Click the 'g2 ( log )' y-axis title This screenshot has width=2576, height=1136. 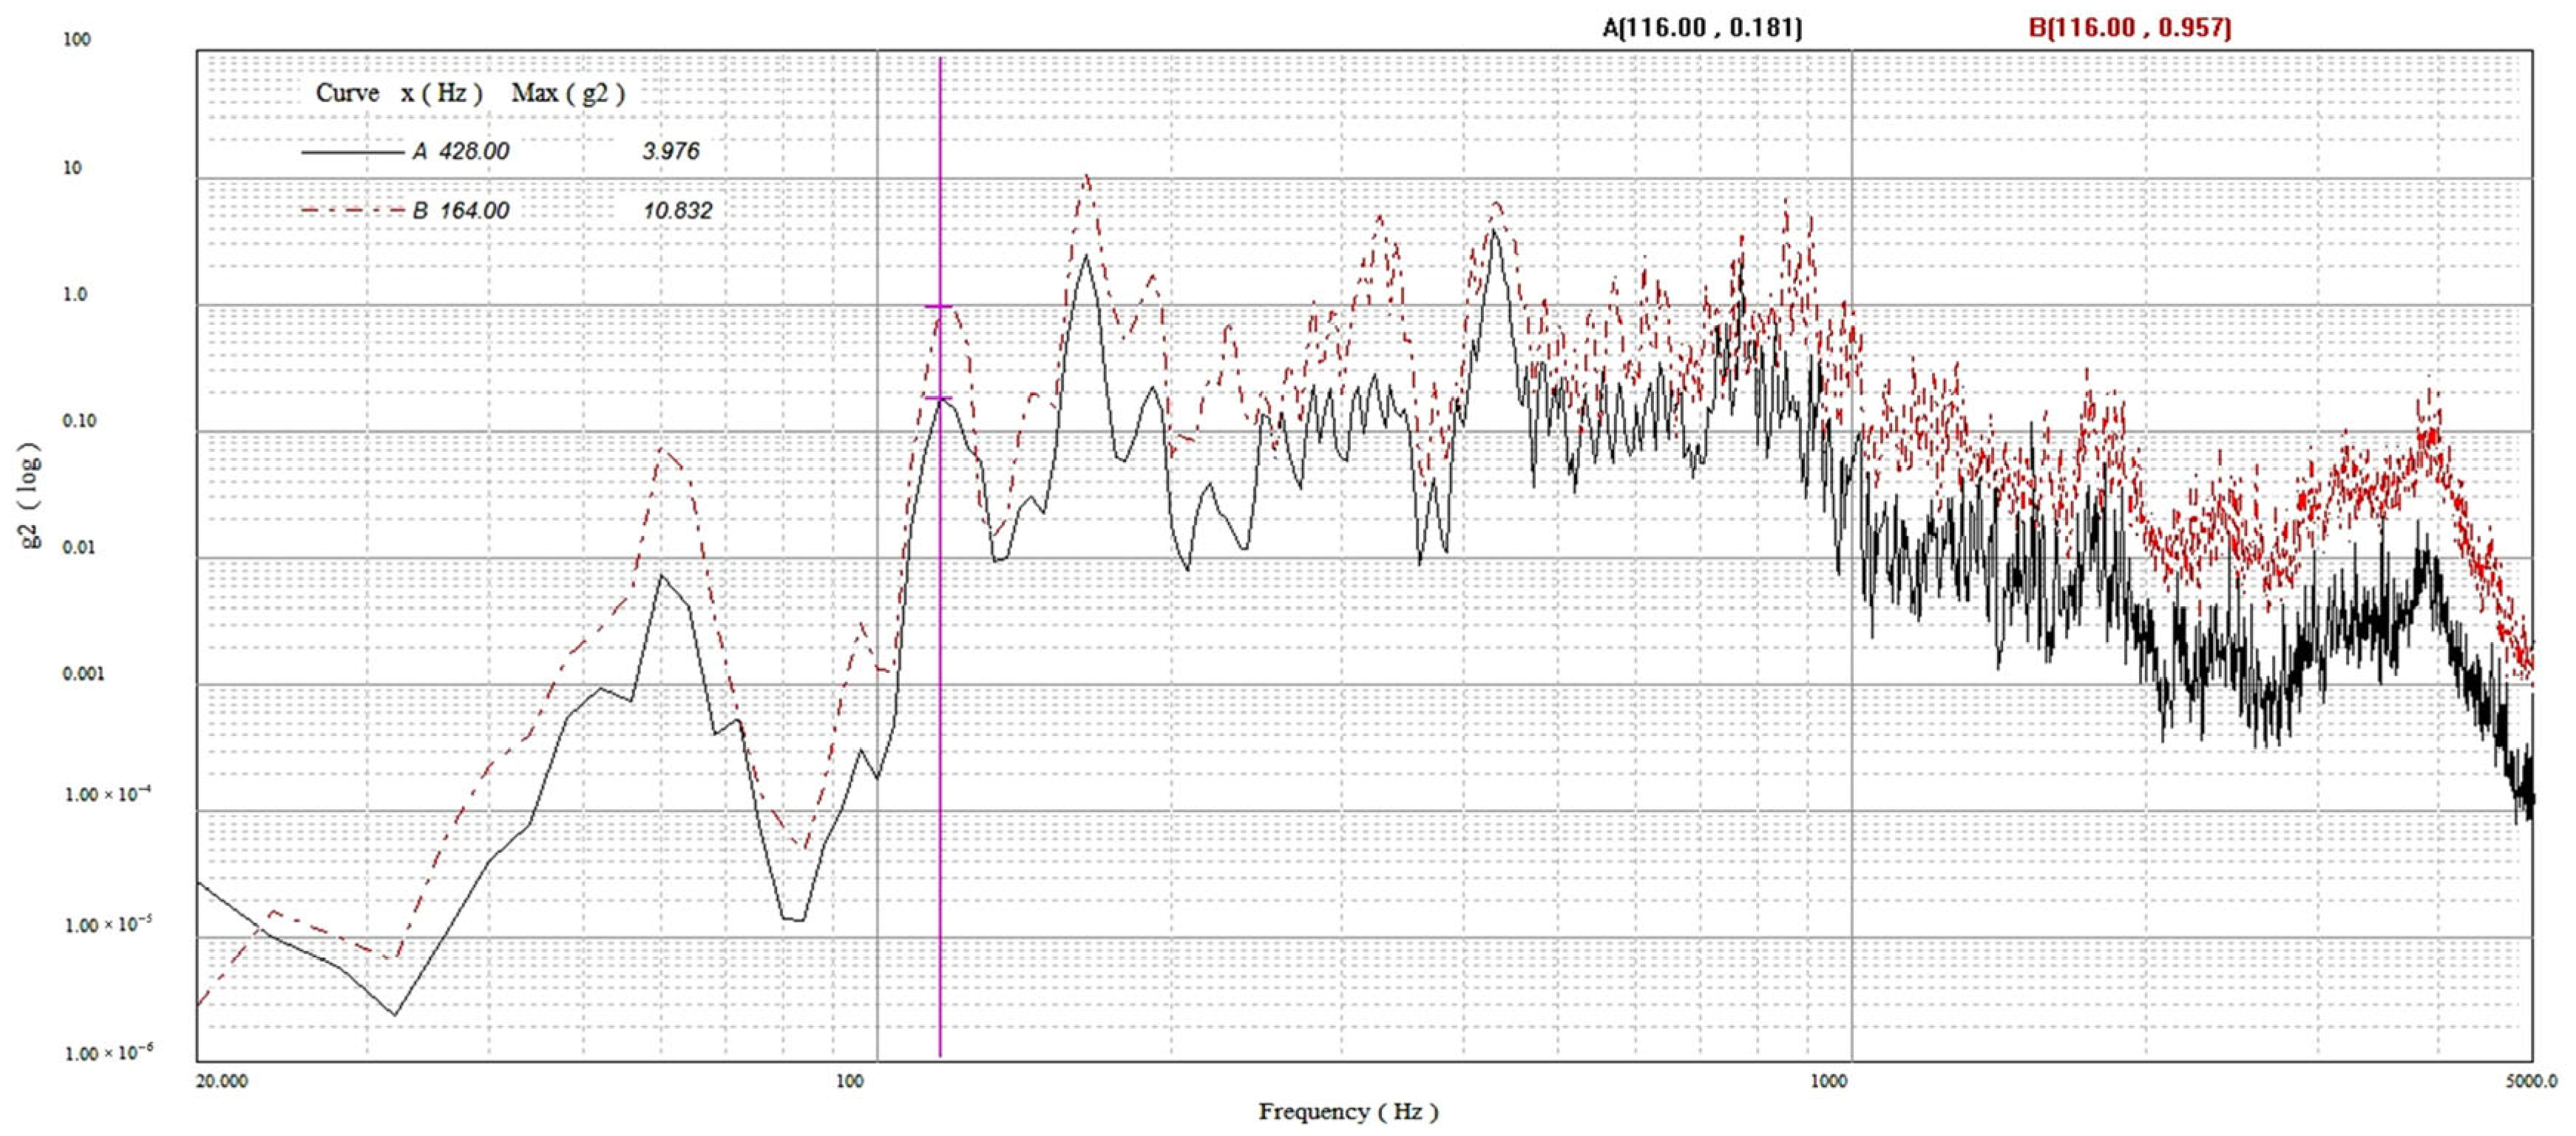coord(31,495)
